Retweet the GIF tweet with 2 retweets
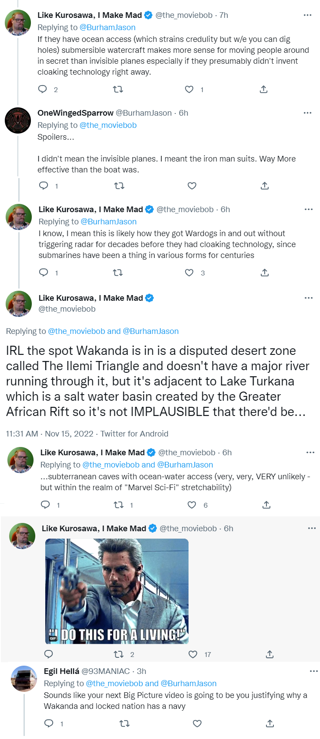Viewport: 320px width, 739px height. pyautogui.click(x=118, y=654)
